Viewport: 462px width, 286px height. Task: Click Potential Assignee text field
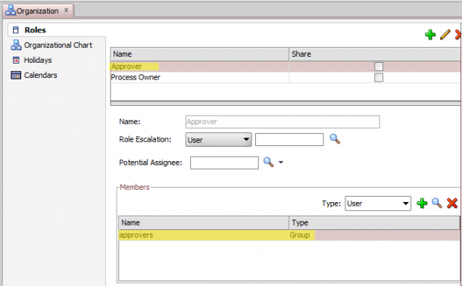224,163
